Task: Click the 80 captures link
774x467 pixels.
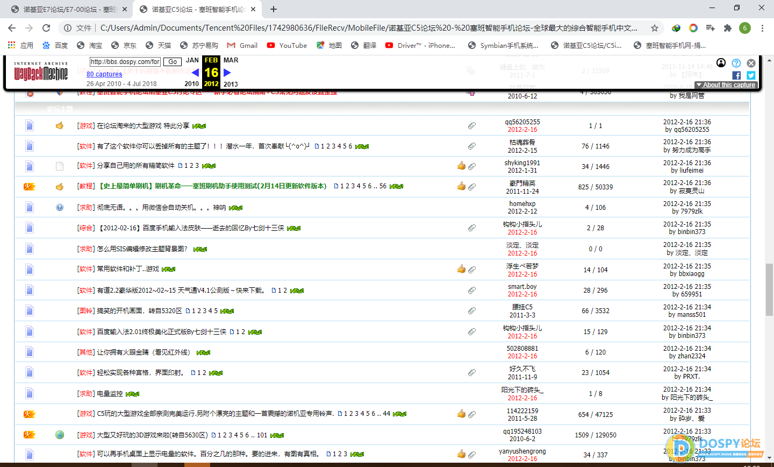Action: 104,74
